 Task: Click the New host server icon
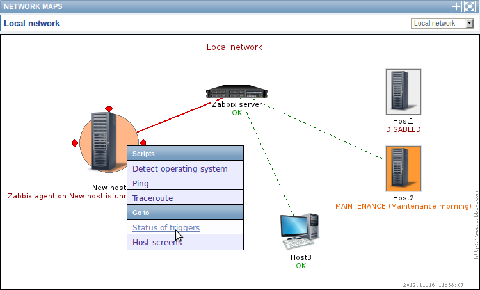pyautogui.click(x=104, y=141)
